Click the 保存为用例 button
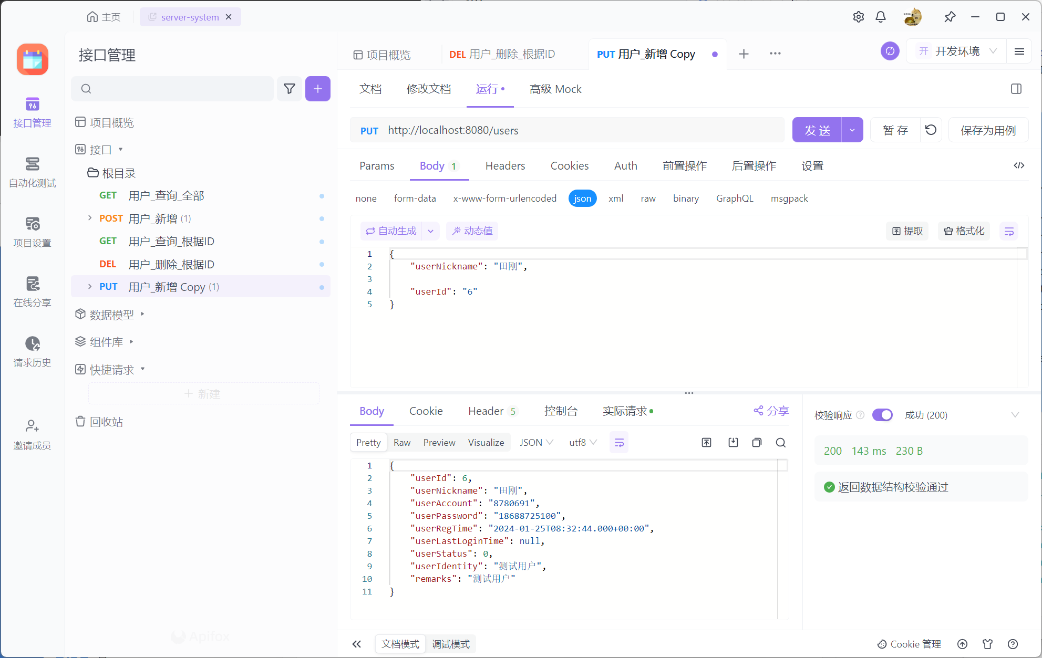 [x=988, y=130]
